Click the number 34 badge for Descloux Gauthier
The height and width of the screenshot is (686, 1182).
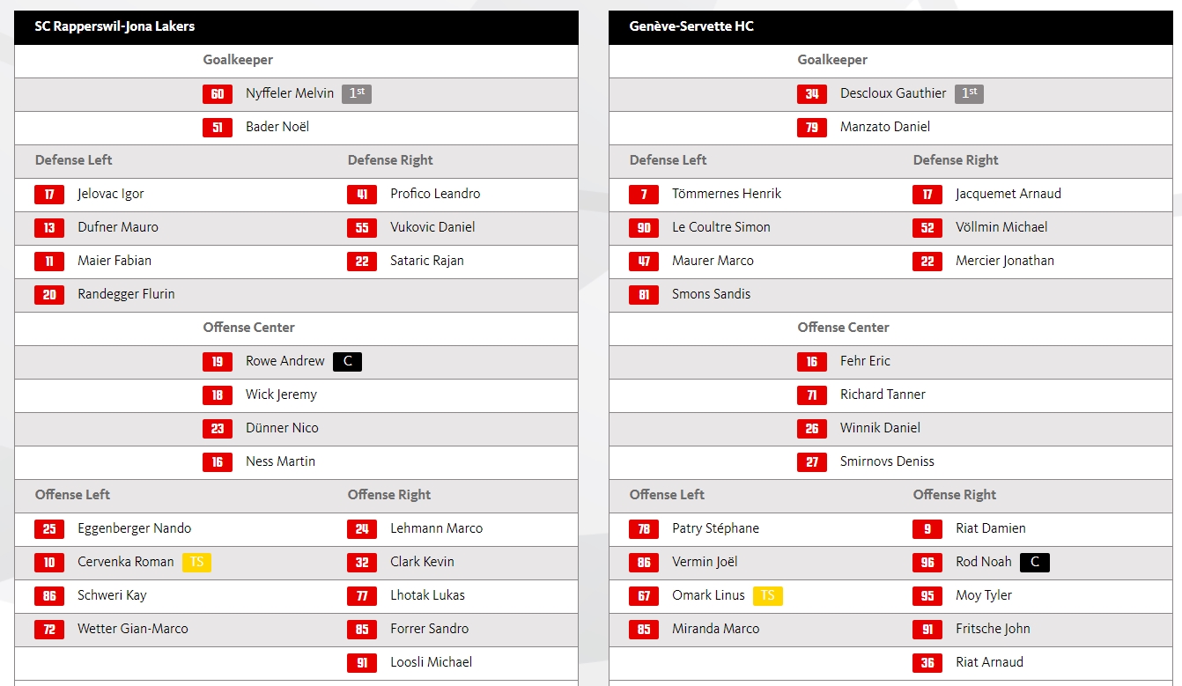812,94
